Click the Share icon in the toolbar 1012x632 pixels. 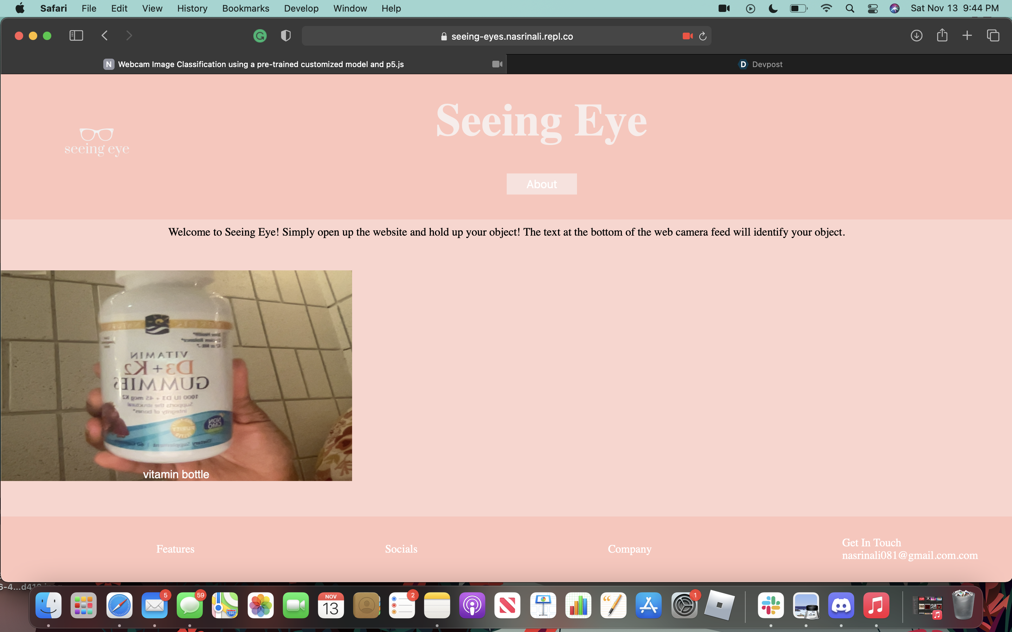(x=942, y=35)
